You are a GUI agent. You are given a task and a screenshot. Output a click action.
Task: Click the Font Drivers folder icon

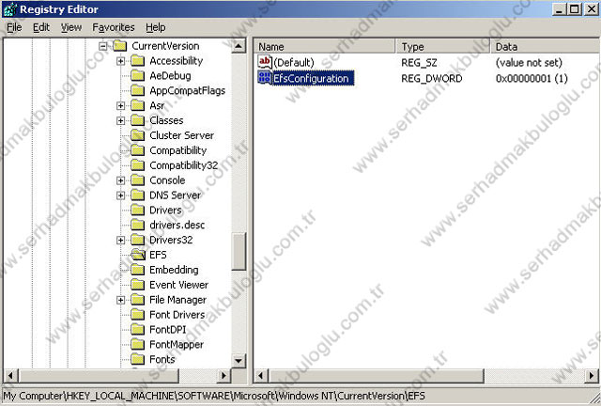[x=138, y=315]
